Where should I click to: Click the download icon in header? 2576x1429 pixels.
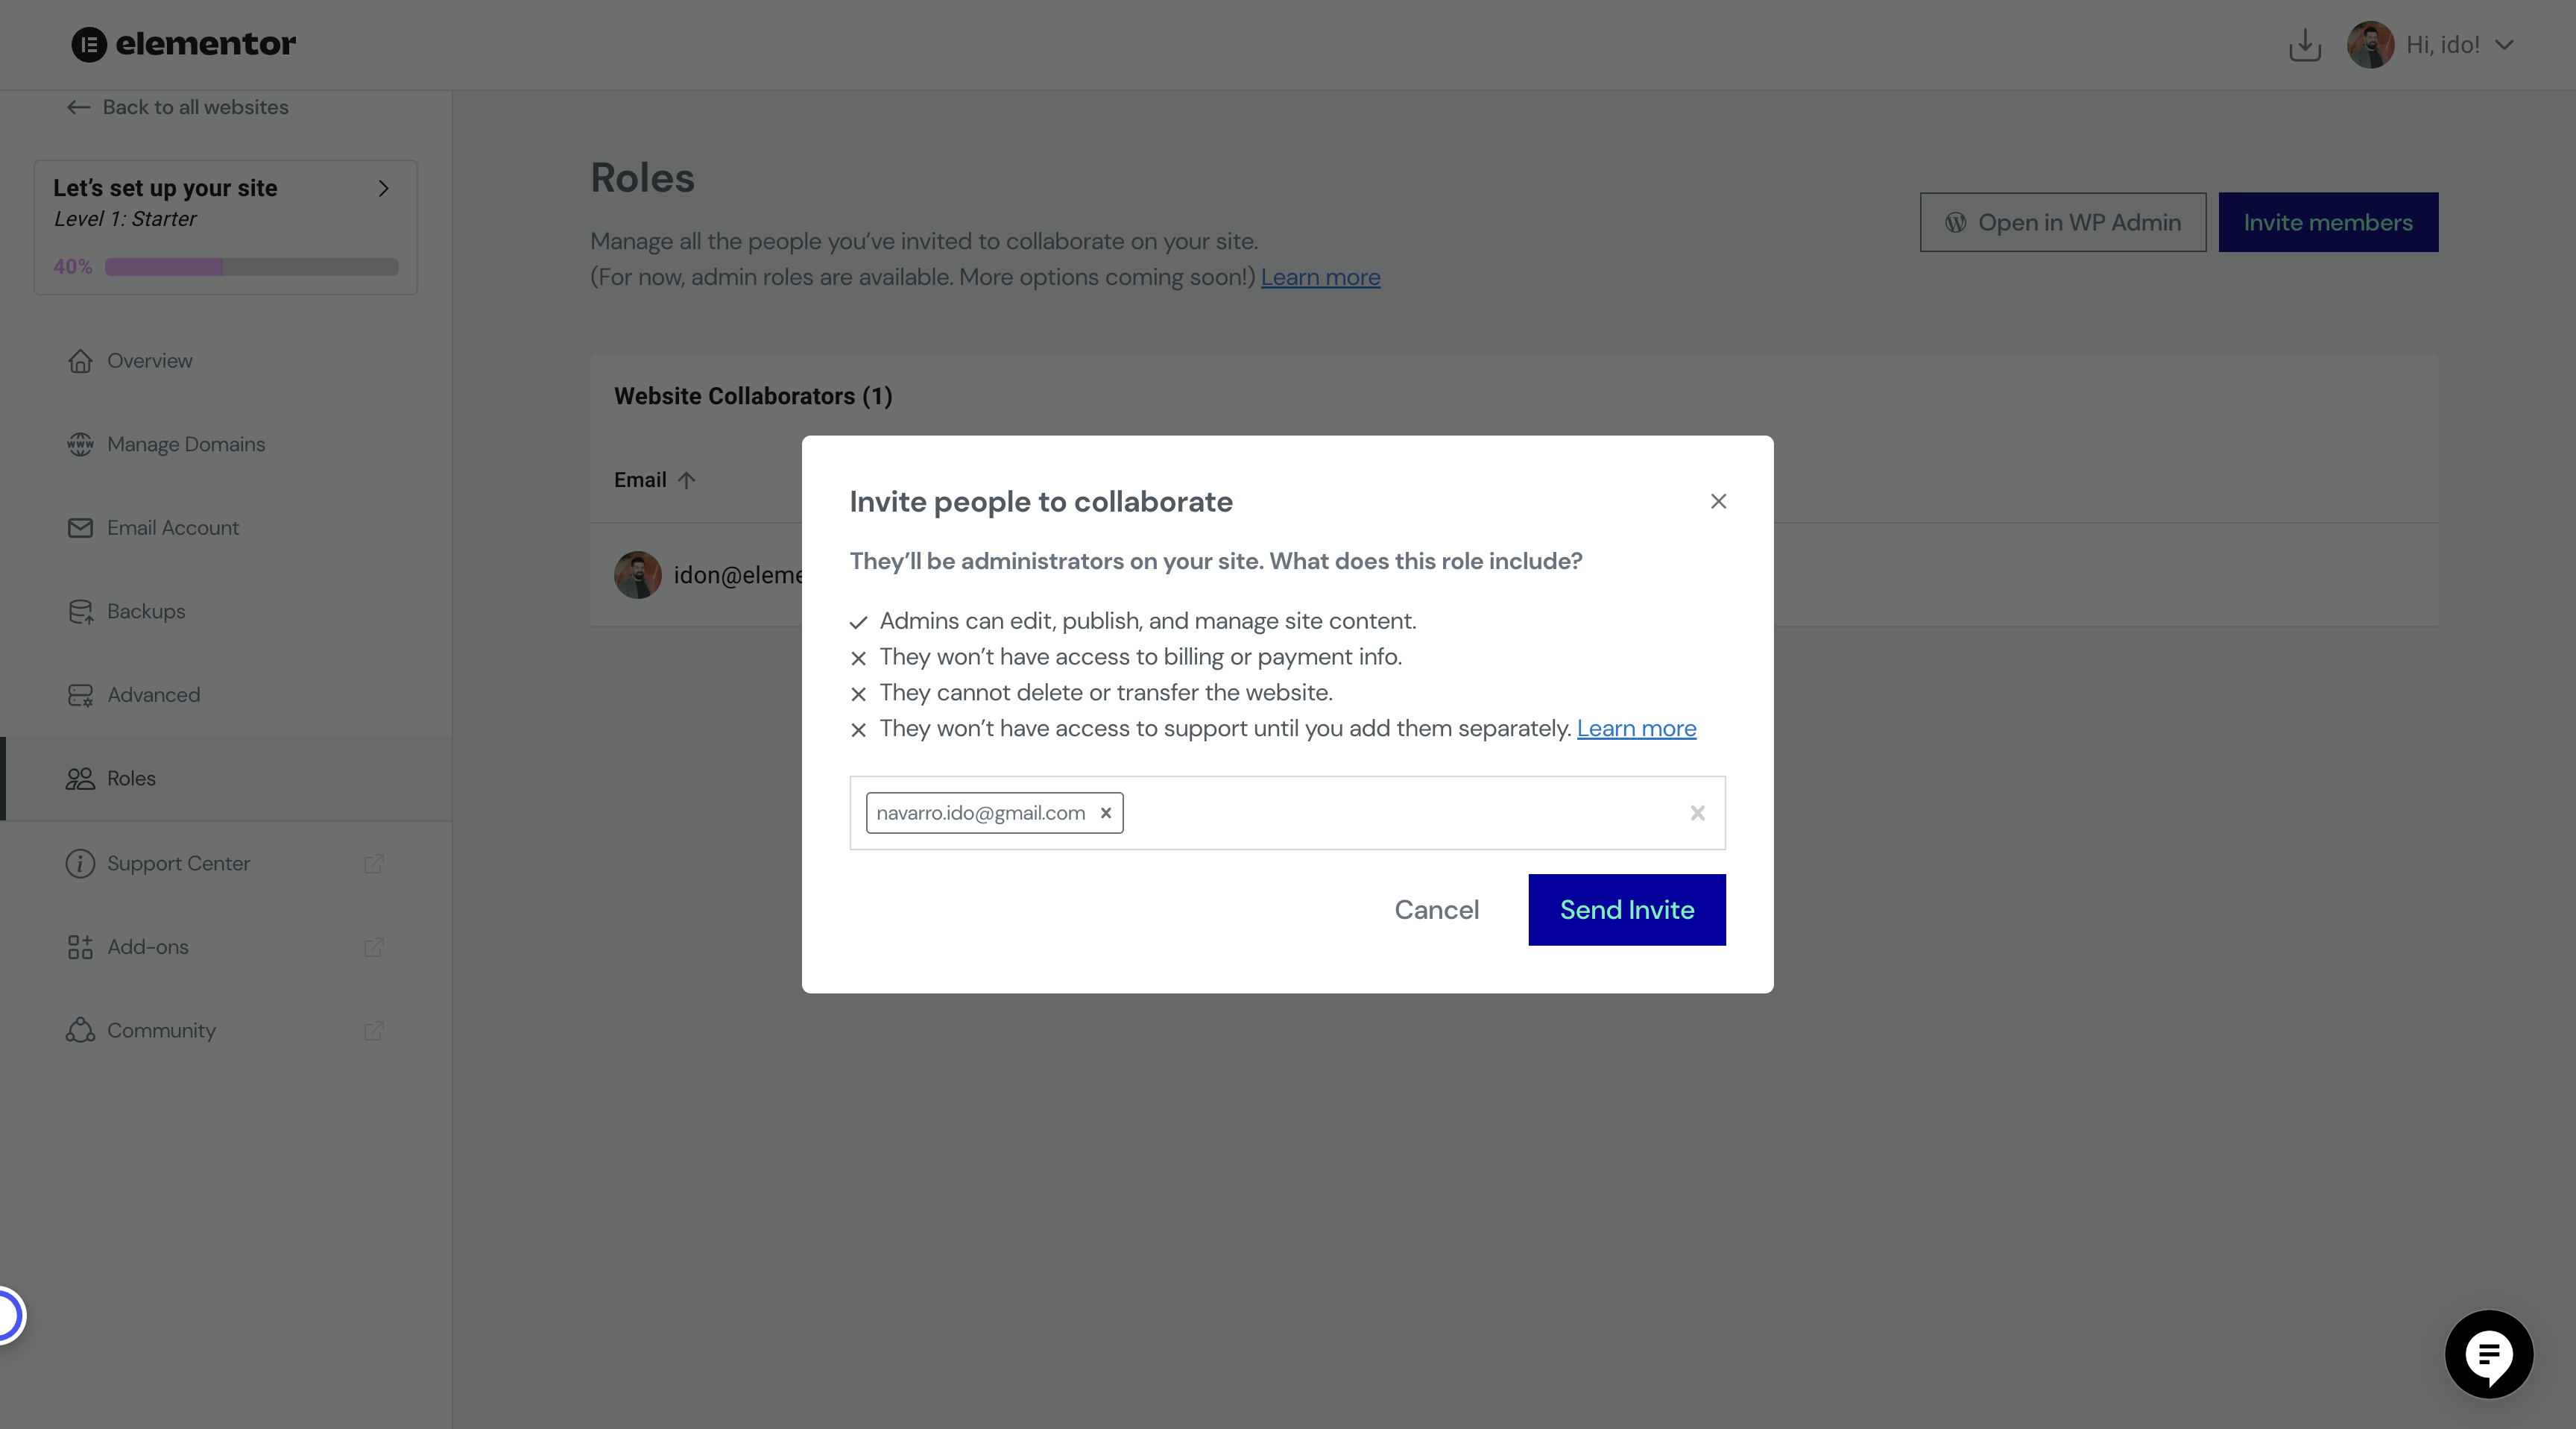pos(2305,44)
